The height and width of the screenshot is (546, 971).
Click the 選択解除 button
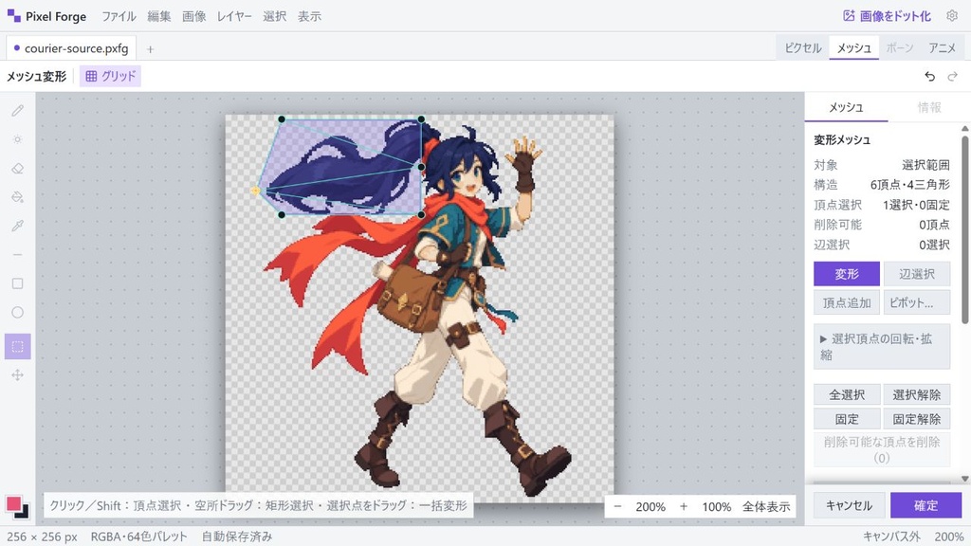point(917,394)
